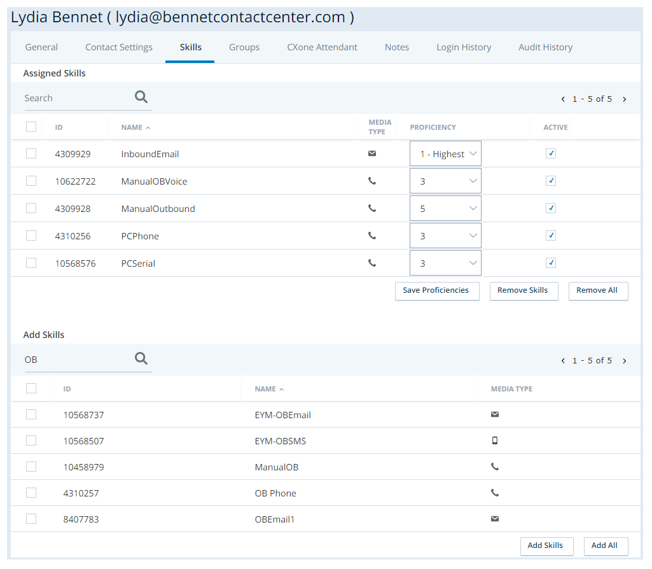Switch to the General tab
Viewport: 652px width, 569px height.
point(41,47)
